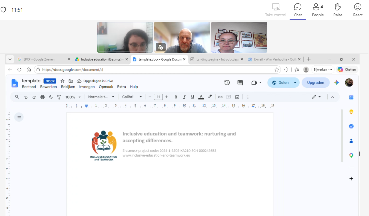
Task: Open the Normale tekst style dropdown
Action: pyautogui.click(x=101, y=97)
